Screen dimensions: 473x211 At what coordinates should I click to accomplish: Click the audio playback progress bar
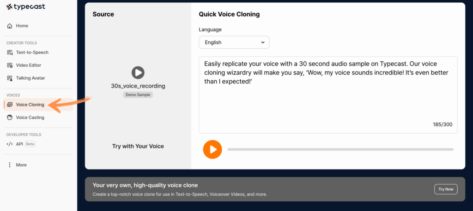coord(340,149)
